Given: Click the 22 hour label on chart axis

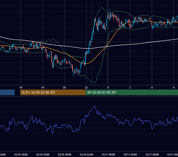Looking at the screenshot, I should coord(86,88).
